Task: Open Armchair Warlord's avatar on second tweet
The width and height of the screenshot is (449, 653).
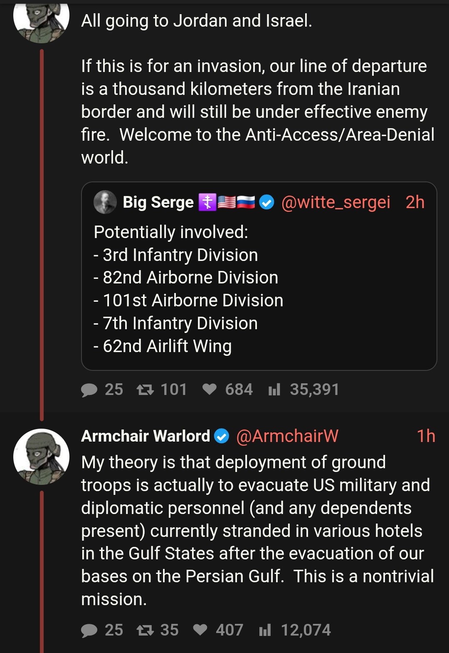Action: coord(41,457)
